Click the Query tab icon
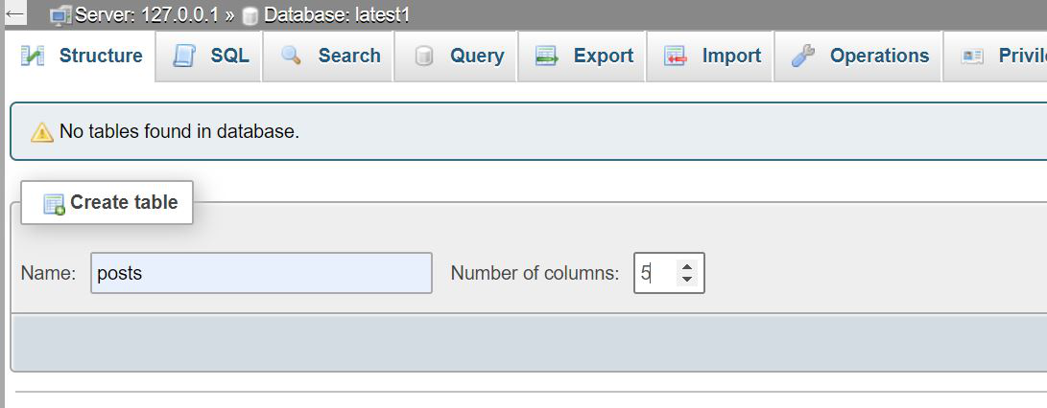 click(424, 57)
